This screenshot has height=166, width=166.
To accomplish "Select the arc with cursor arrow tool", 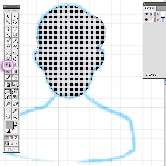I will [8, 97].
